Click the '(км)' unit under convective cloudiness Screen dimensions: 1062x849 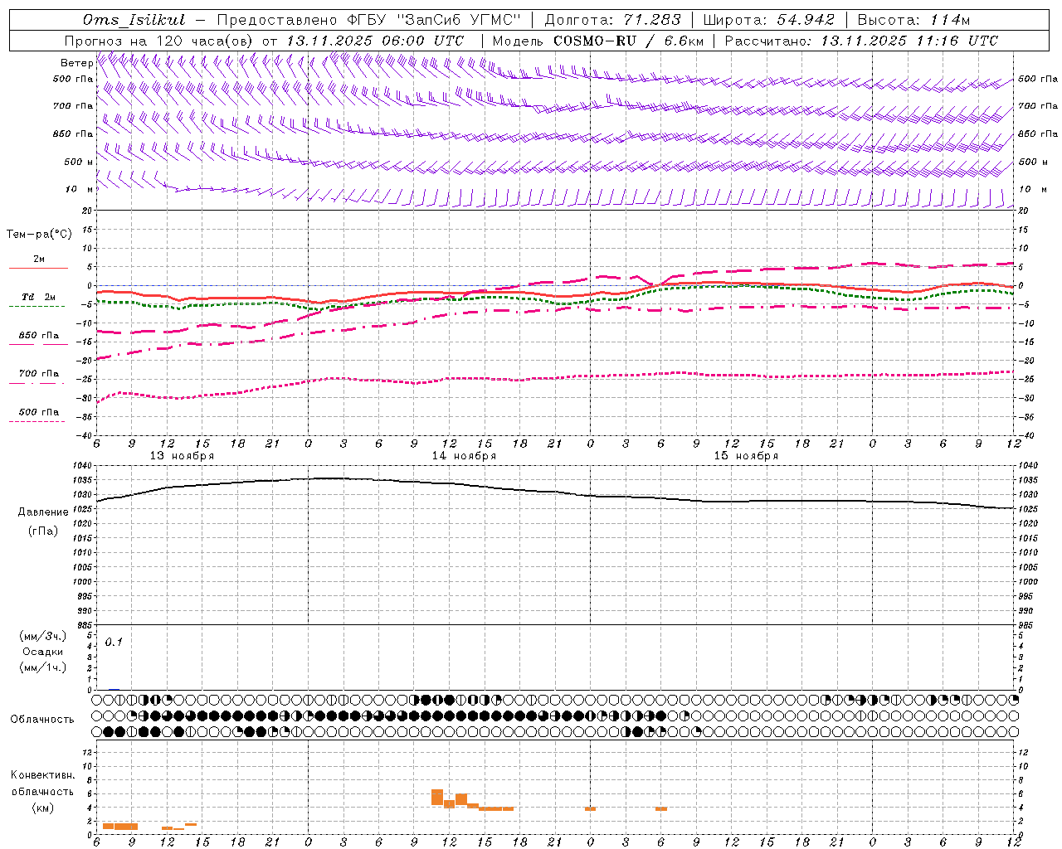(x=43, y=808)
